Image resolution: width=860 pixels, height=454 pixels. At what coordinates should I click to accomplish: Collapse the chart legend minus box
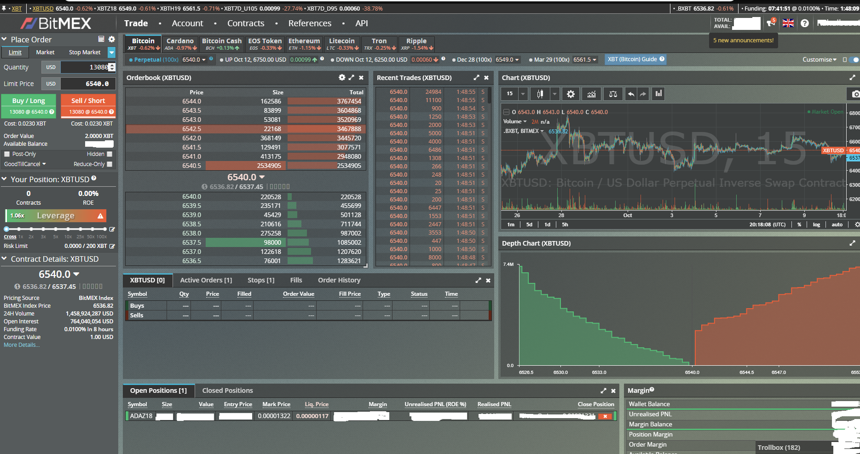[x=506, y=112]
